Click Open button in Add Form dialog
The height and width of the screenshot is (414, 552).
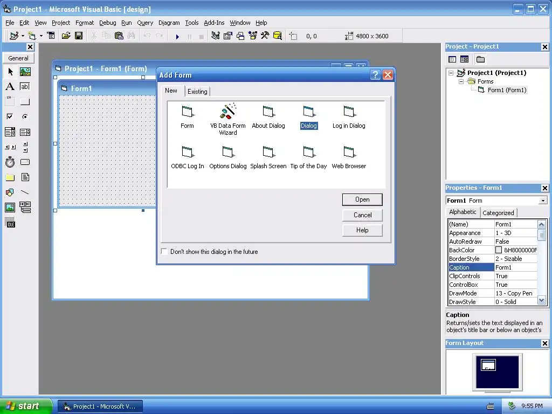(x=362, y=199)
